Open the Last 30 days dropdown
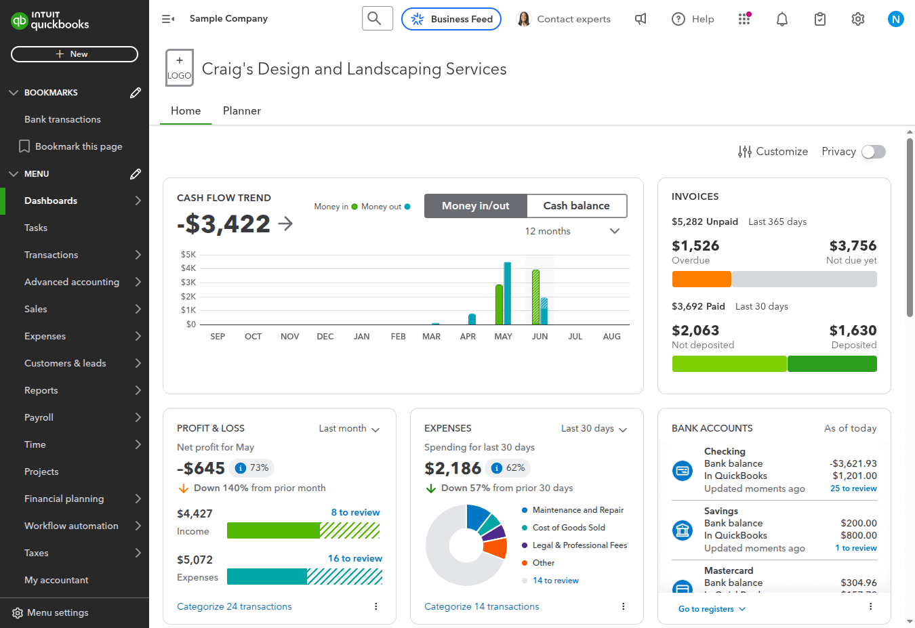 point(594,429)
